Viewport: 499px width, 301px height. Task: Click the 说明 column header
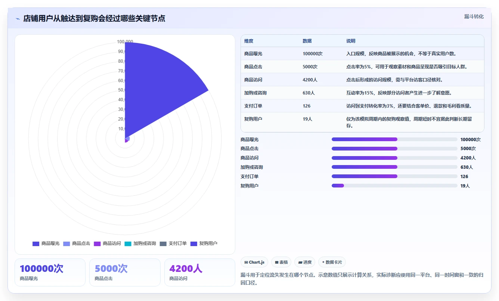(351, 41)
